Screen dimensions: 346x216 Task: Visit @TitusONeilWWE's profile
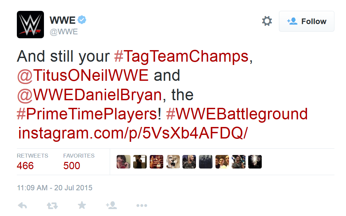point(83,76)
